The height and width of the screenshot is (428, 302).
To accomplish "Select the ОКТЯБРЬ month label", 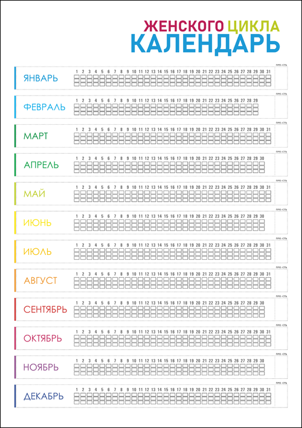I will (43, 338).
